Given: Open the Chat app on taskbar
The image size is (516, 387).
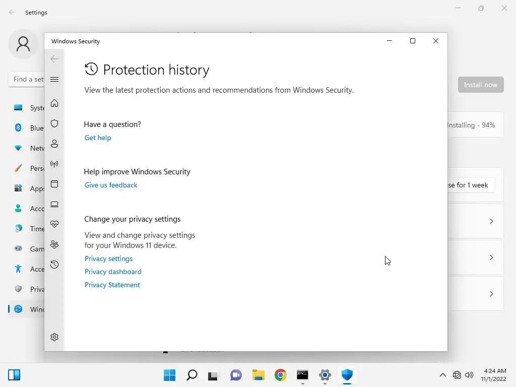Looking at the screenshot, I should [x=236, y=375].
